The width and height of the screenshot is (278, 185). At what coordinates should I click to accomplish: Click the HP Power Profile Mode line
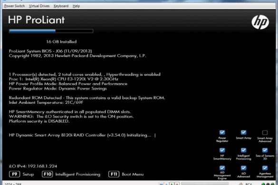click(68, 84)
